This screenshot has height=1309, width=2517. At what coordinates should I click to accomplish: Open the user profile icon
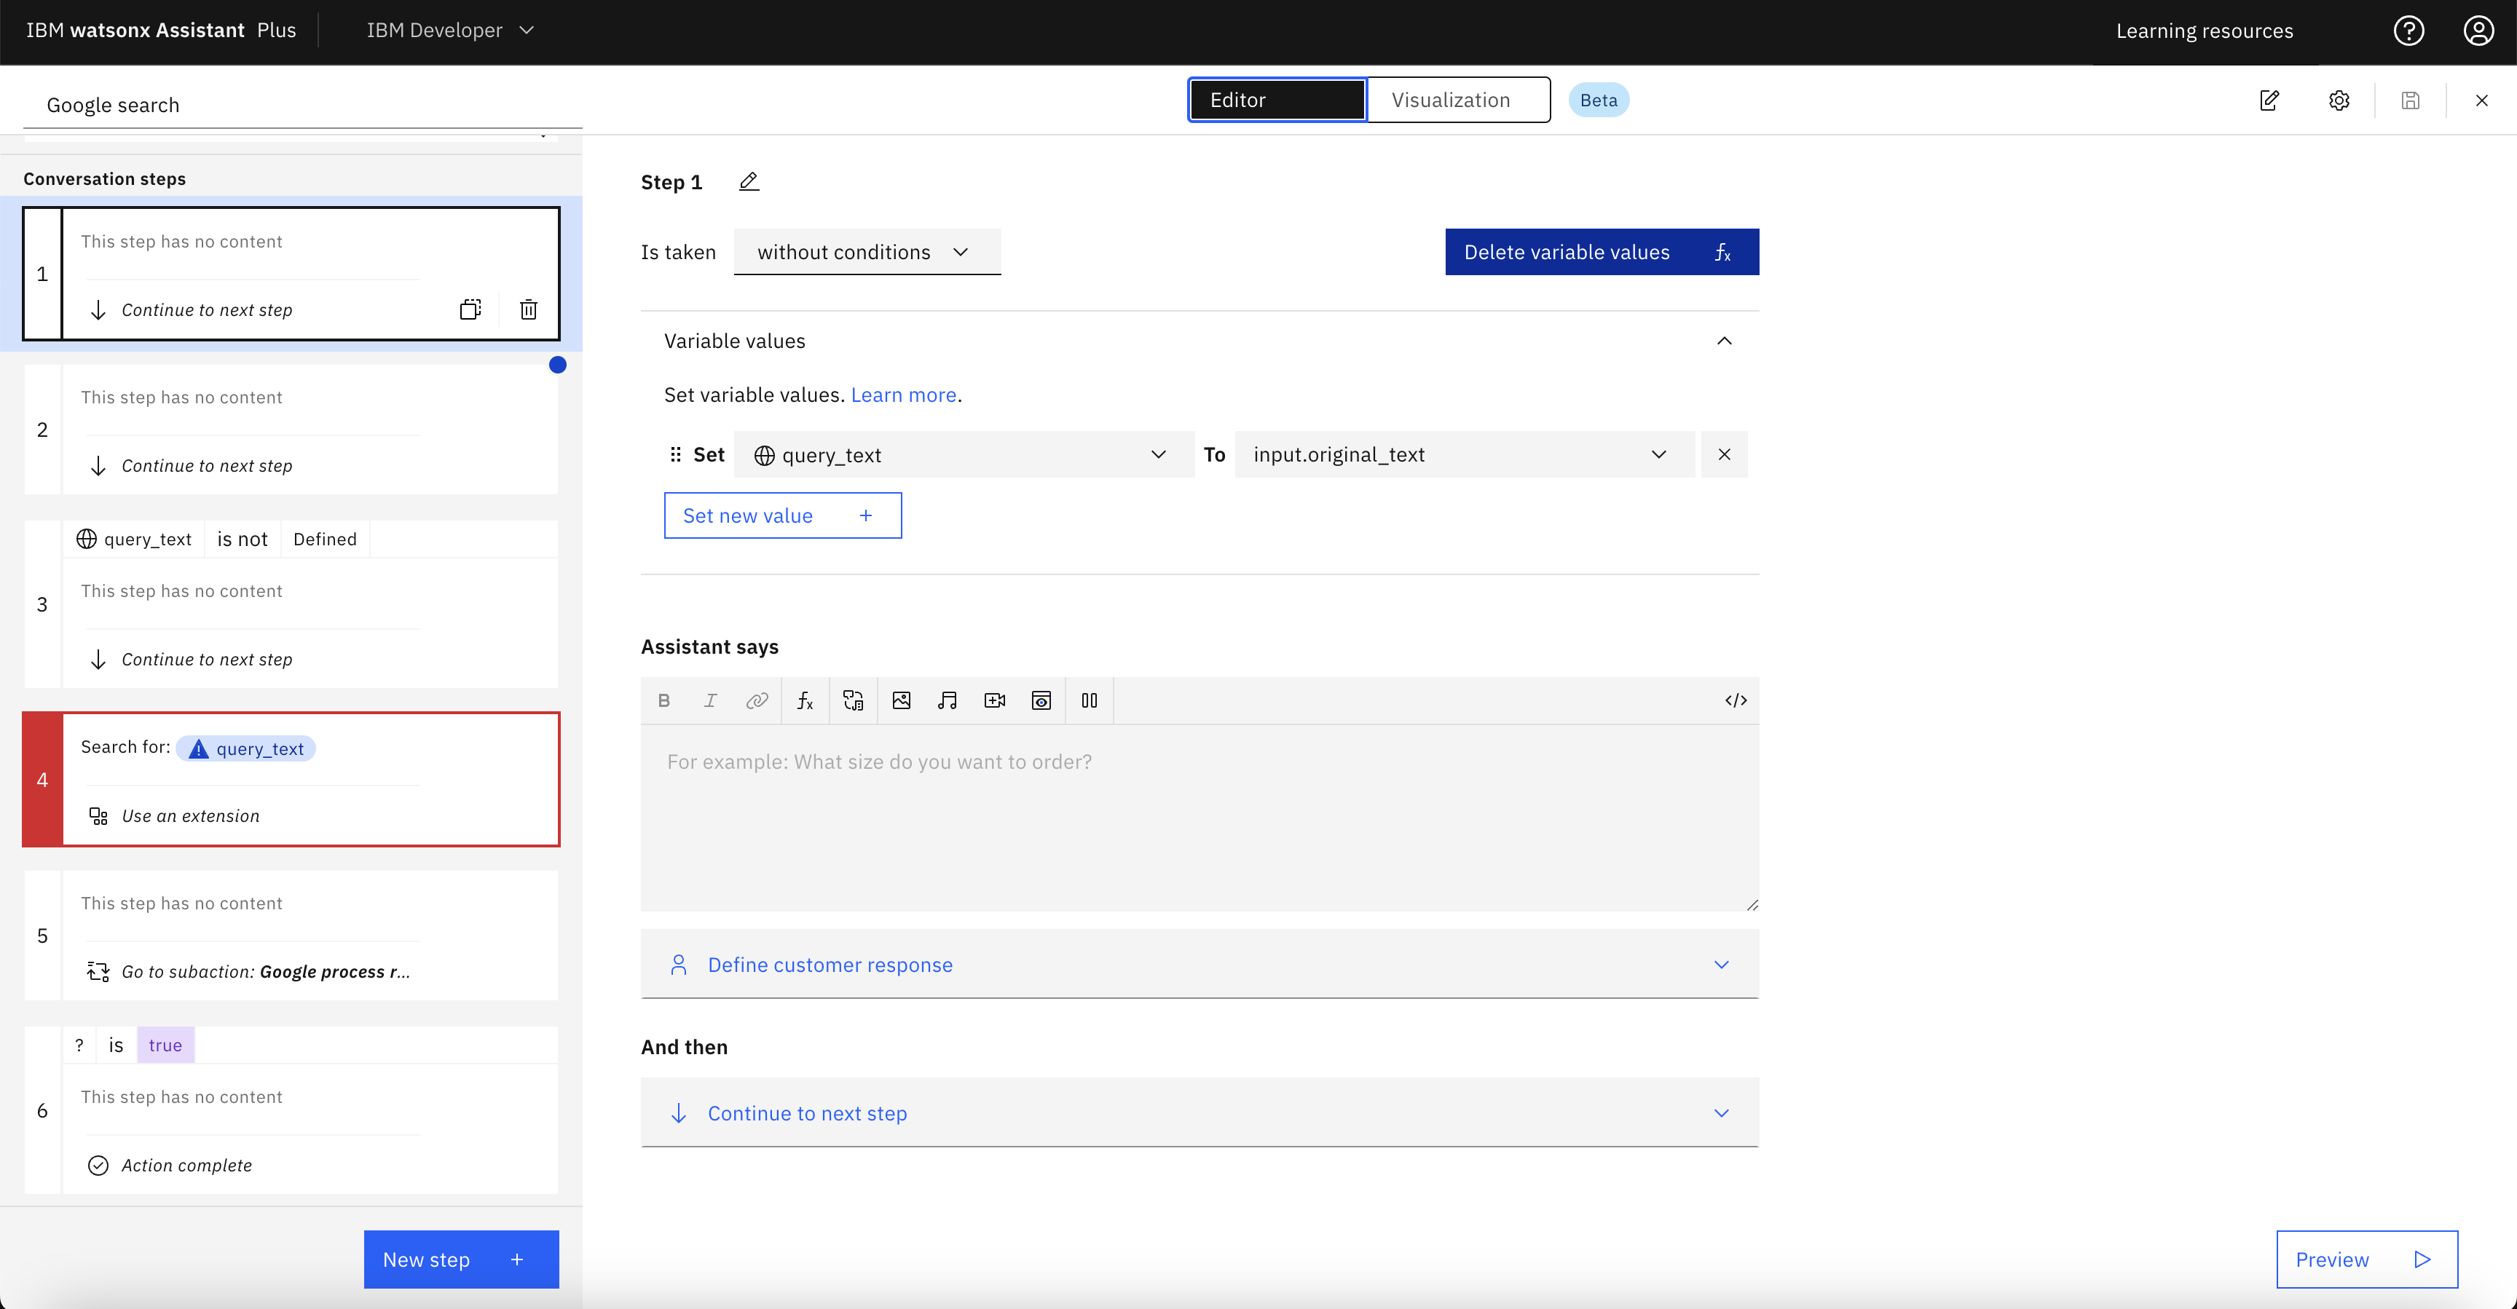click(x=2478, y=31)
